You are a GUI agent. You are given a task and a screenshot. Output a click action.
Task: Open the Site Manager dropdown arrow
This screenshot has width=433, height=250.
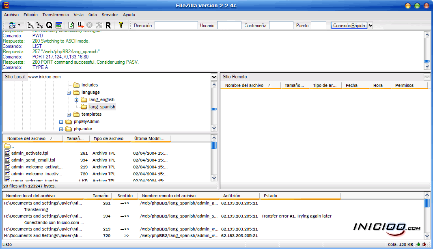(19, 25)
